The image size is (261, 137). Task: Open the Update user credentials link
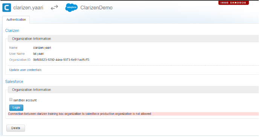pos(25,70)
